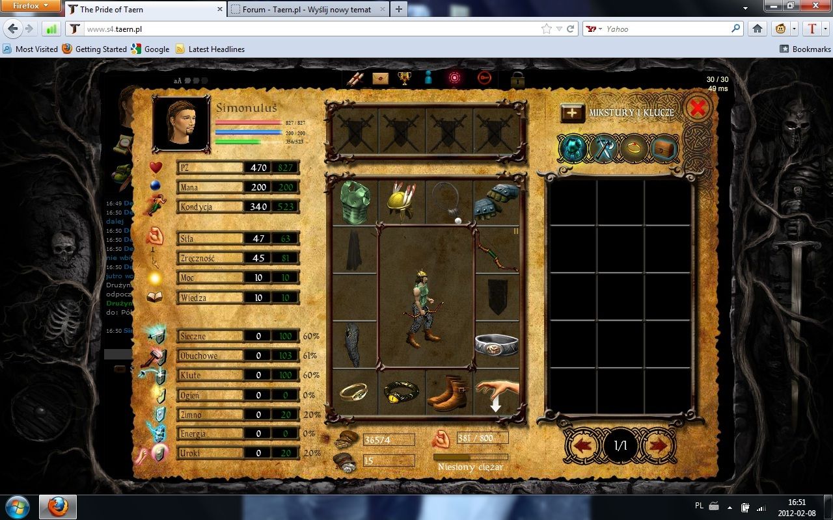Viewport: 833px width, 520px height.
Task: Click the blue player figure icon
Action: pyautogui.click(x=428, y=79)
